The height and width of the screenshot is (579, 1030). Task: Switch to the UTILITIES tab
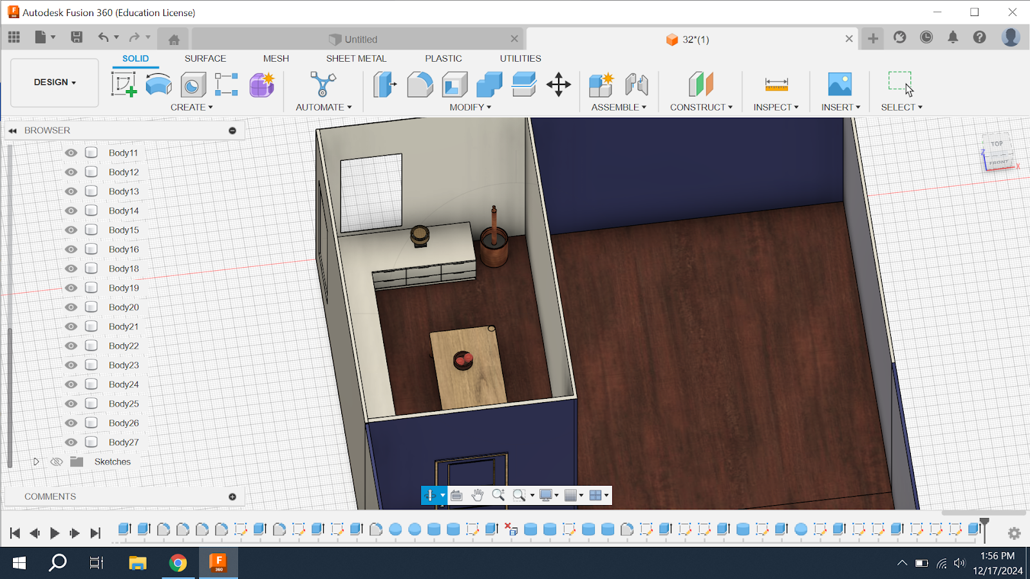click(521, 59)
